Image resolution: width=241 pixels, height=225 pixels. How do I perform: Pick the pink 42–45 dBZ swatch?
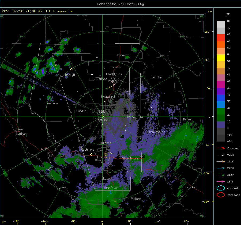click(221, 78)
